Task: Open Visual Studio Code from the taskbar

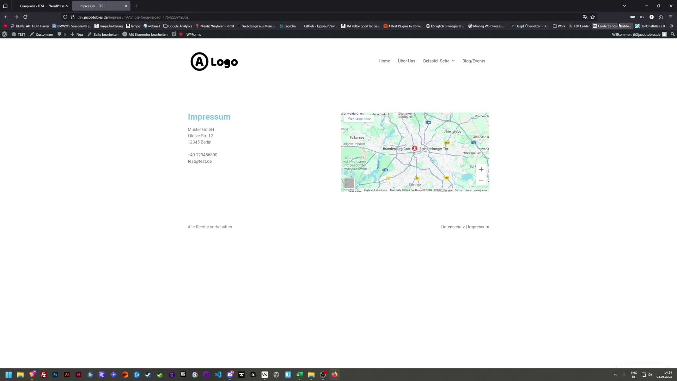Action: [218, 375]
